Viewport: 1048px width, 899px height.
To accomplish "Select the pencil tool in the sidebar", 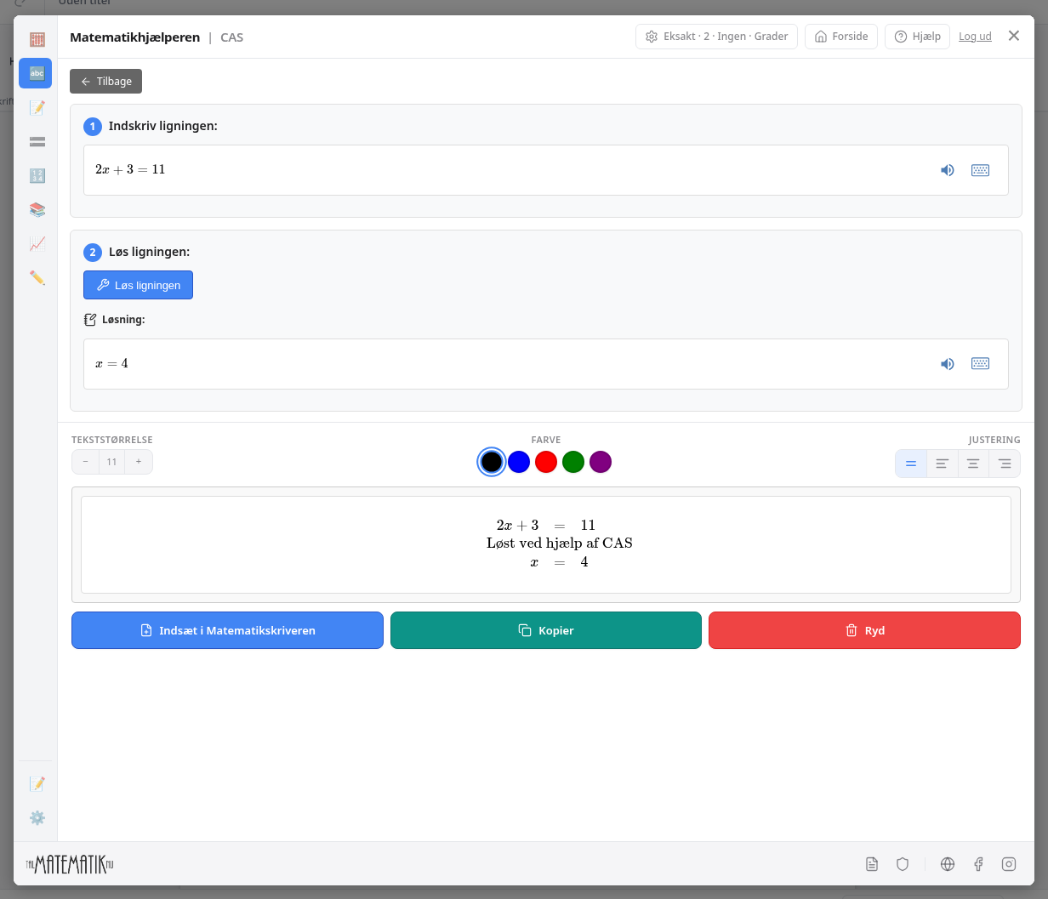I will (37, 277).
